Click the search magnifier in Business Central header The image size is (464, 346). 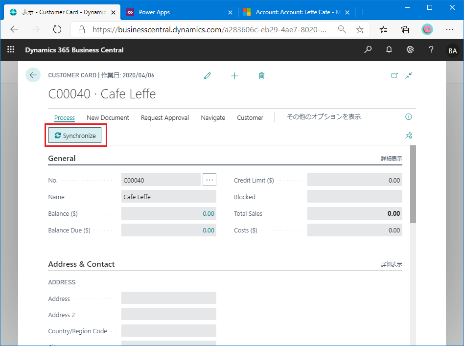tap(368, 49)
